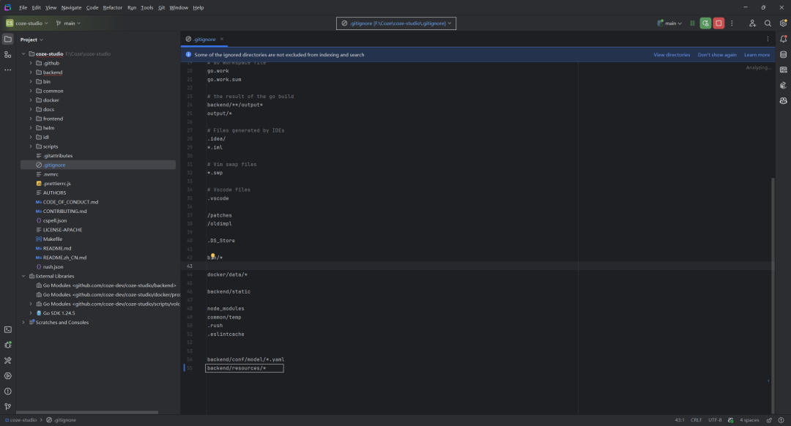Open the Tools menu
The image size is (791, 426).
point(146,7)
